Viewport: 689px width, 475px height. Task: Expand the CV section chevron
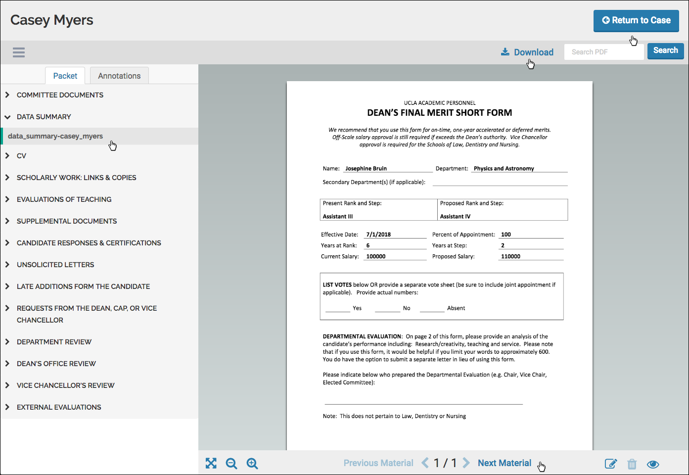pos(7,155)
